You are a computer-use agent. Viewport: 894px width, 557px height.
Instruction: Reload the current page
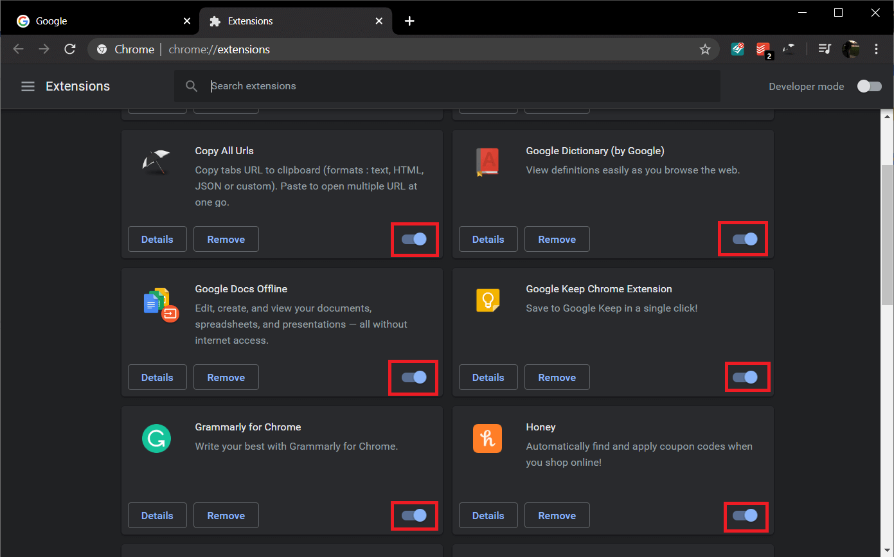70,49
